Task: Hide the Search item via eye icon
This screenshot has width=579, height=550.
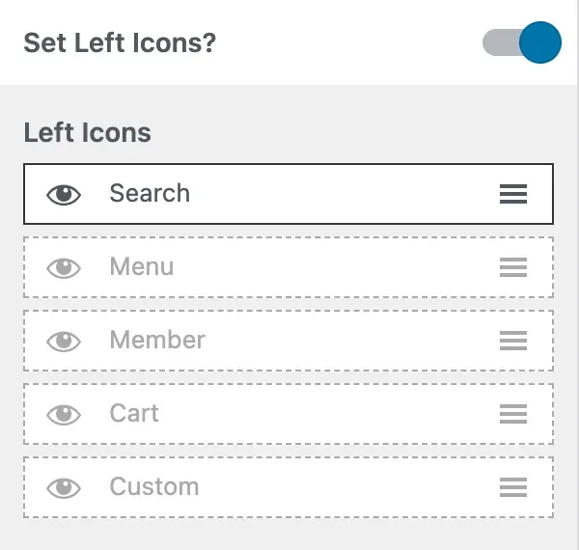Action: pyautogui.click(x=64, y=194)
